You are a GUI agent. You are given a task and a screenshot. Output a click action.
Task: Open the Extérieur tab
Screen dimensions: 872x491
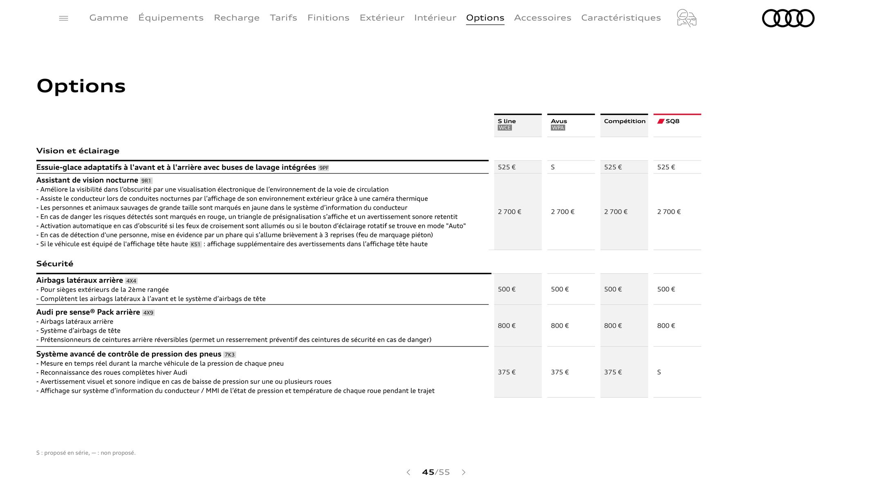tap(382, 18)
